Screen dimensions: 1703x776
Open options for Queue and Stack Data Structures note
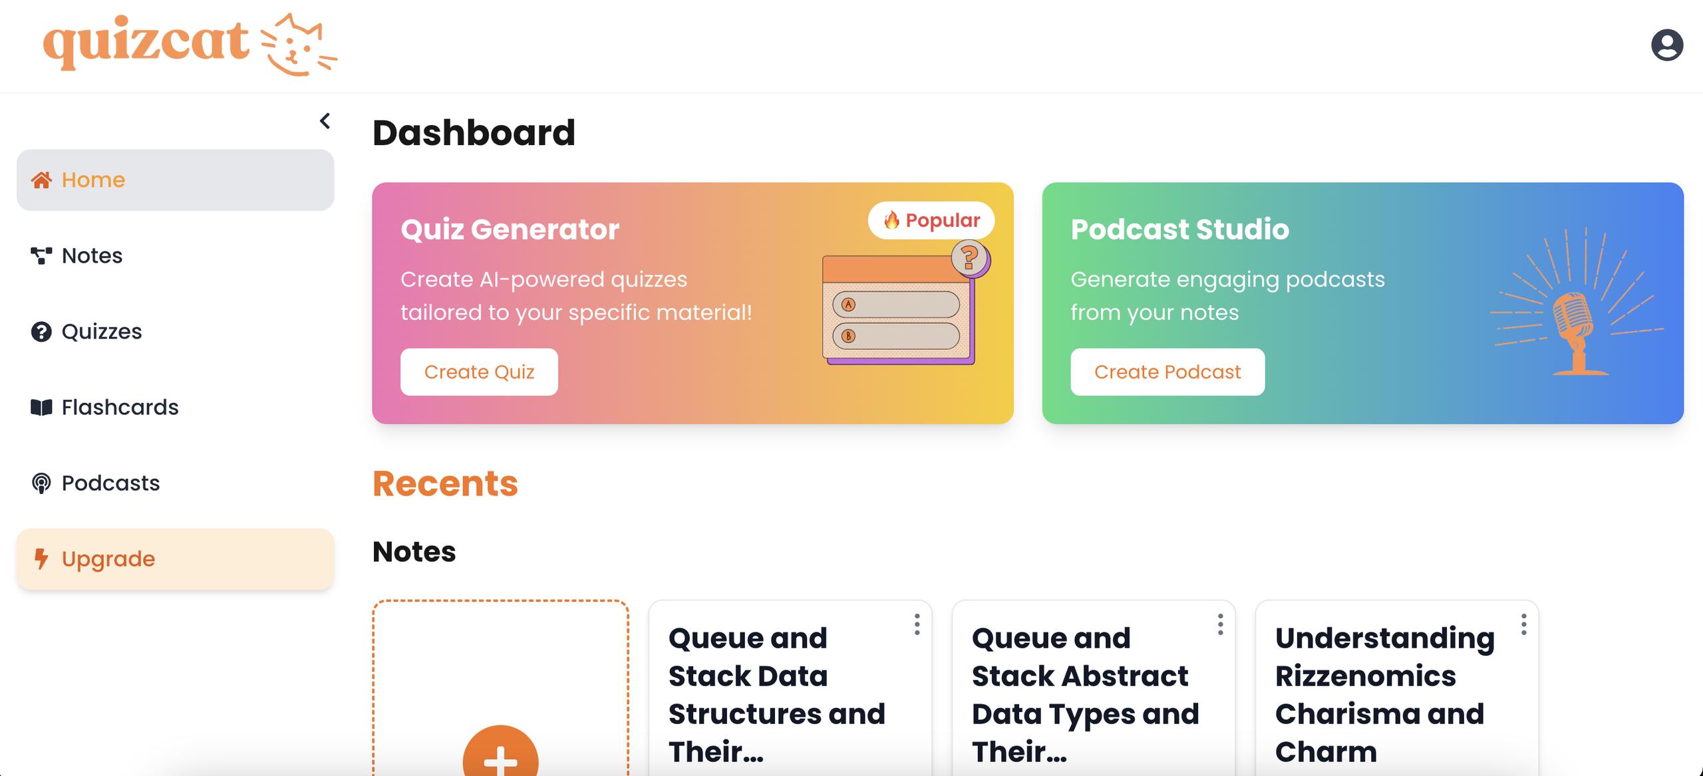point(917,624)
